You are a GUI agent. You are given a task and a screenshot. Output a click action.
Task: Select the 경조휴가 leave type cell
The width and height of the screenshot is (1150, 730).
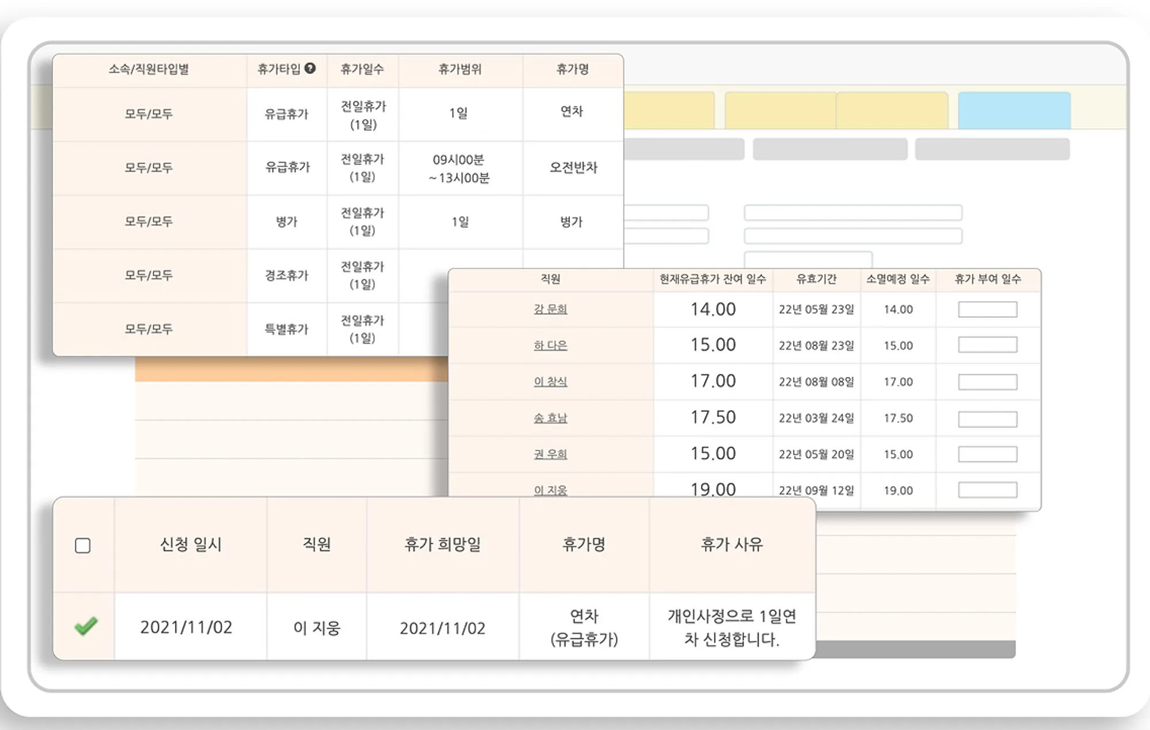coord(286,275)
